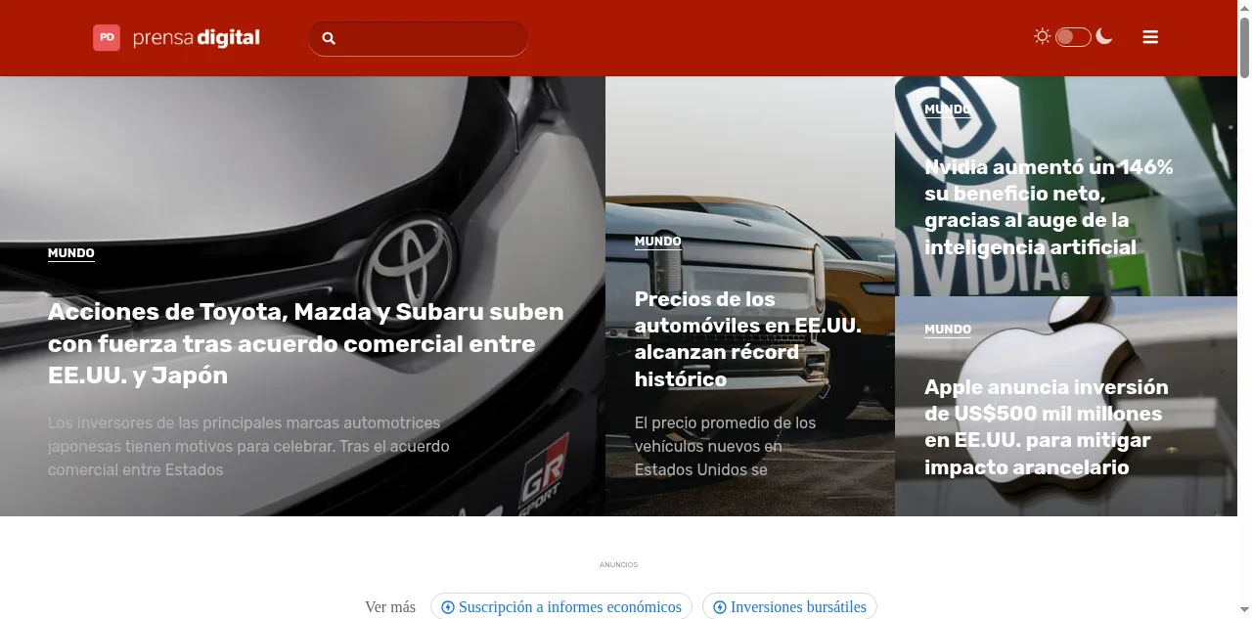1252x619 pixels.
Task: Click MUNDO tag above automóviles article
Action: point(657,242)
